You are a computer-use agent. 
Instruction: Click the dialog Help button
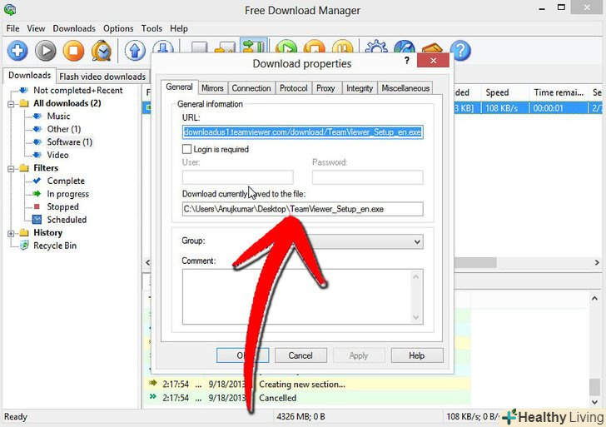(x=416, y=355)
